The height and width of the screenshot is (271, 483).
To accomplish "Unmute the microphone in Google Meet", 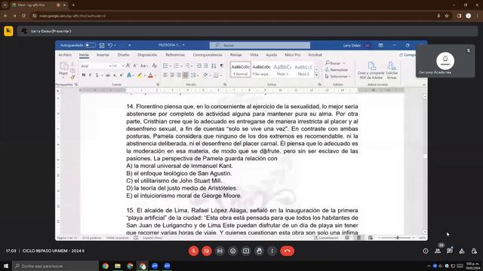I will point(193,251).
